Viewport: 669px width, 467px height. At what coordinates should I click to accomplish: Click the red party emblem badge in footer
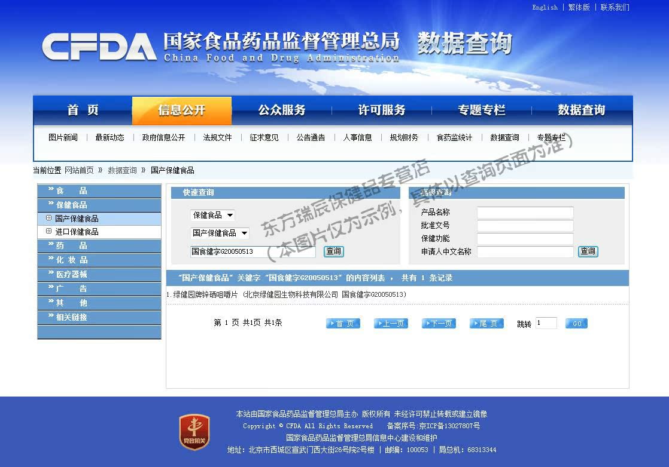(194, 432)
